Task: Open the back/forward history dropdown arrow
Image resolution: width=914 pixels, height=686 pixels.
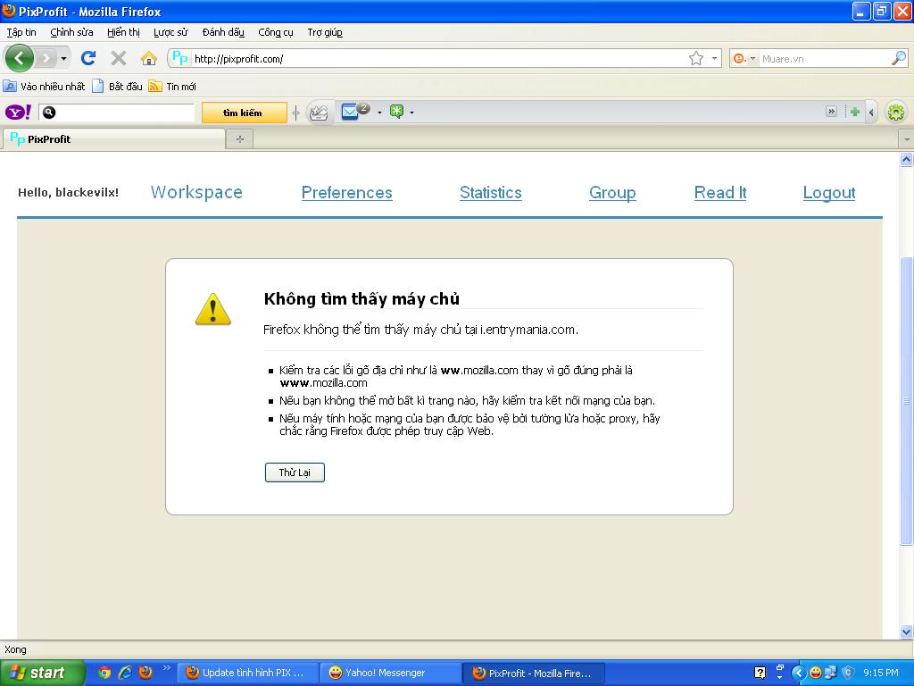Action: coord(63,59)
